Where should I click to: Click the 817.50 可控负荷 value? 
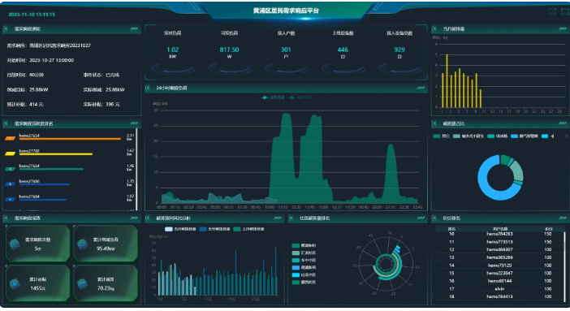pos(230,50)
